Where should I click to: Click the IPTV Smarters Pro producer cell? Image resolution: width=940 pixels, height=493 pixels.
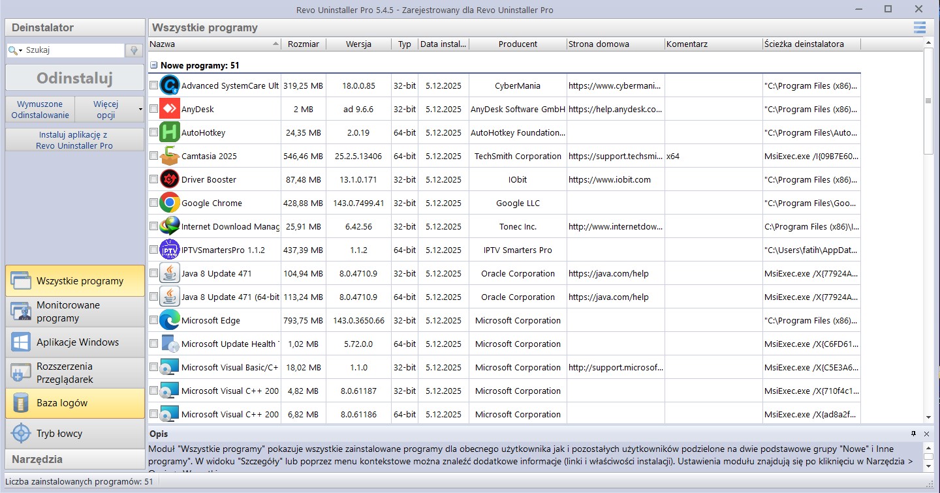click(x=518, y=250)
